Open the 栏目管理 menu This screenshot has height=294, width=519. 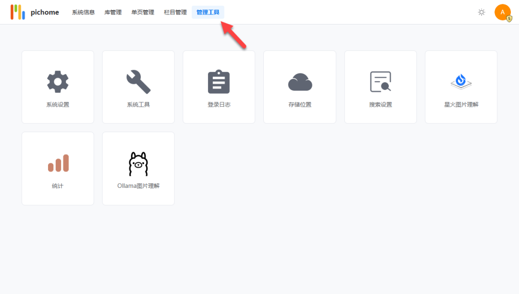pos(174,12)
